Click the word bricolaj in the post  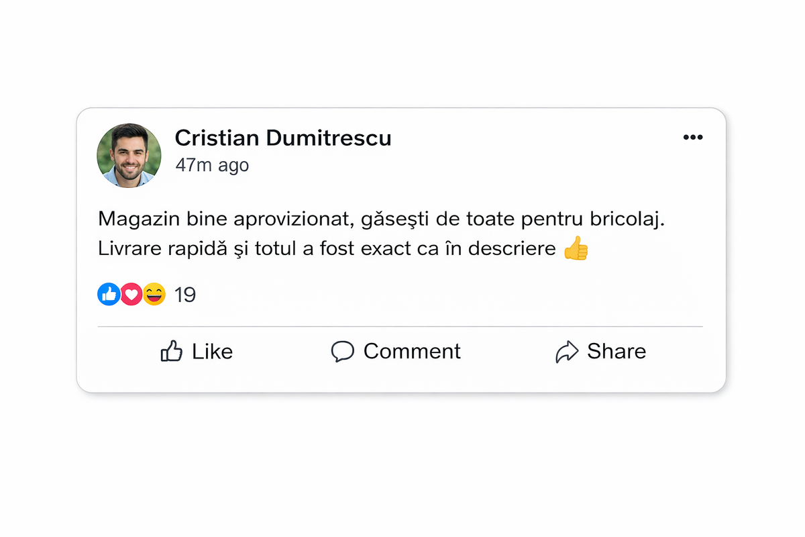point(626,217)
